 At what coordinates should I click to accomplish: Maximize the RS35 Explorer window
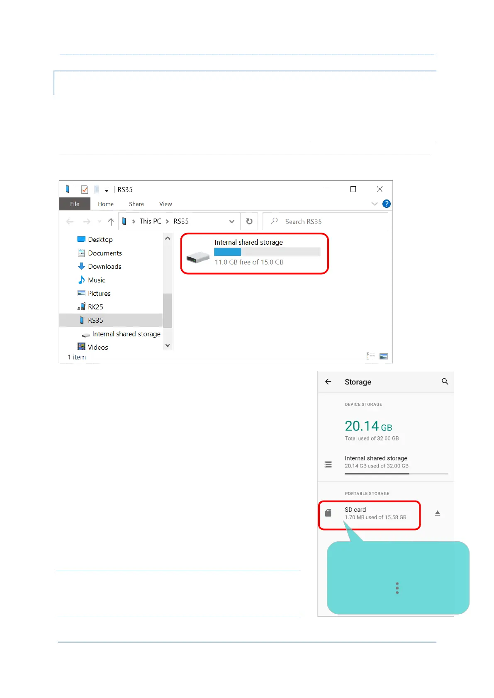(353, 189)
